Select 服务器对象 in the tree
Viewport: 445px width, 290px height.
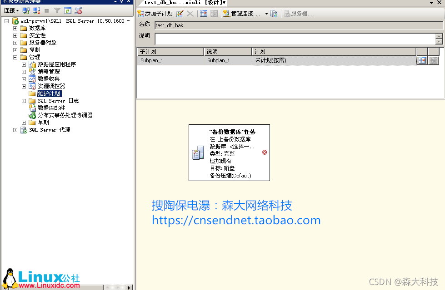[43, 43]
